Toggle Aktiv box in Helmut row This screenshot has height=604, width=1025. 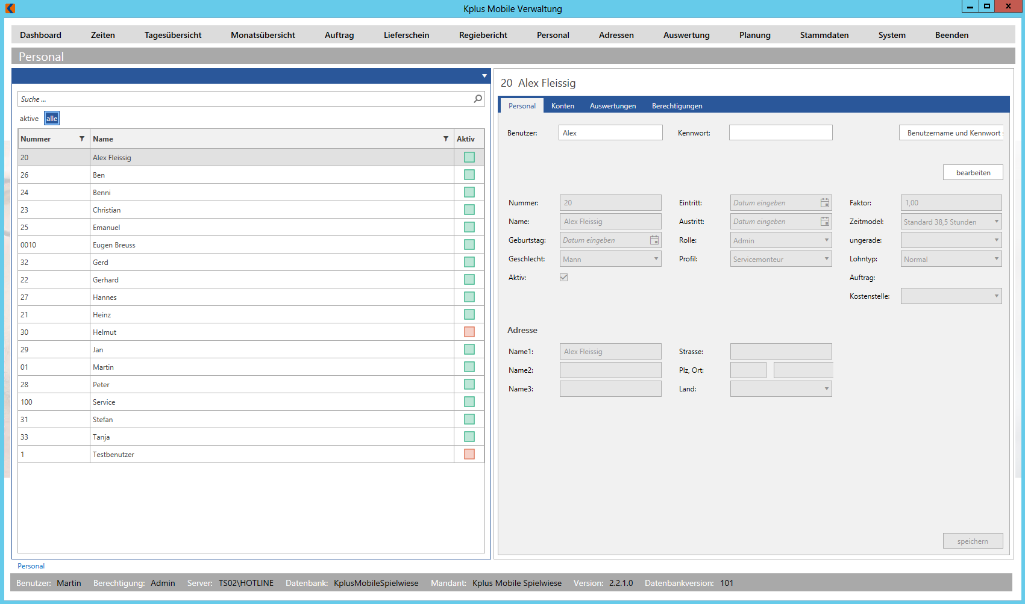469,332
